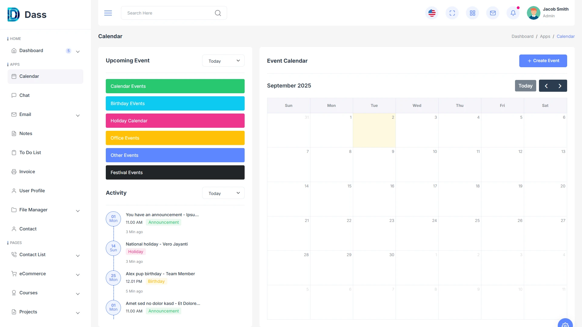Select September 15 in the calendar
582x327 pixels.
(x=331, y=199)
